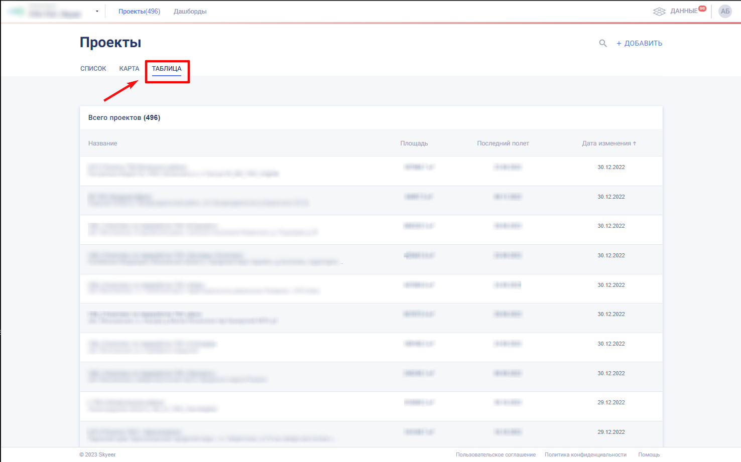Click the Помощь footer link

pos(649,454)
